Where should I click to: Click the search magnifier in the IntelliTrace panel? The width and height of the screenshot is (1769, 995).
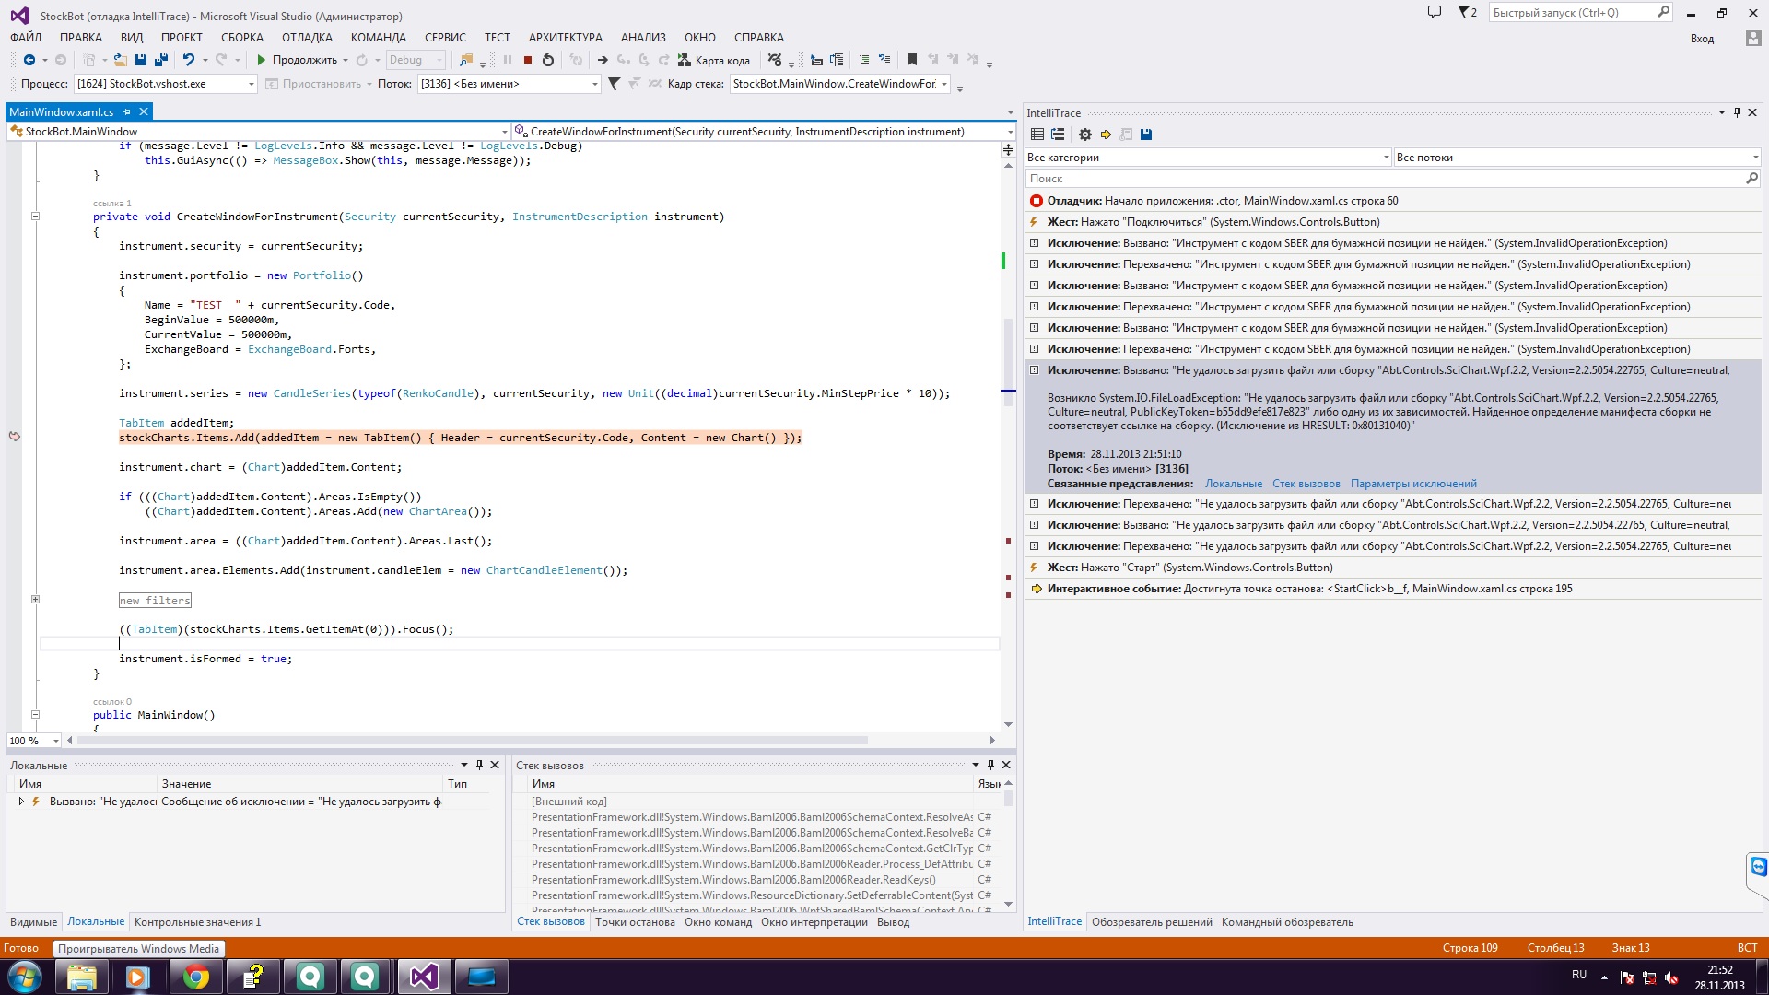coord(1751,179)
